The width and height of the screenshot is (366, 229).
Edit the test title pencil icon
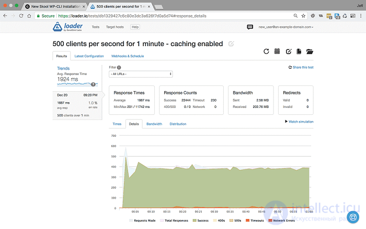231,43
